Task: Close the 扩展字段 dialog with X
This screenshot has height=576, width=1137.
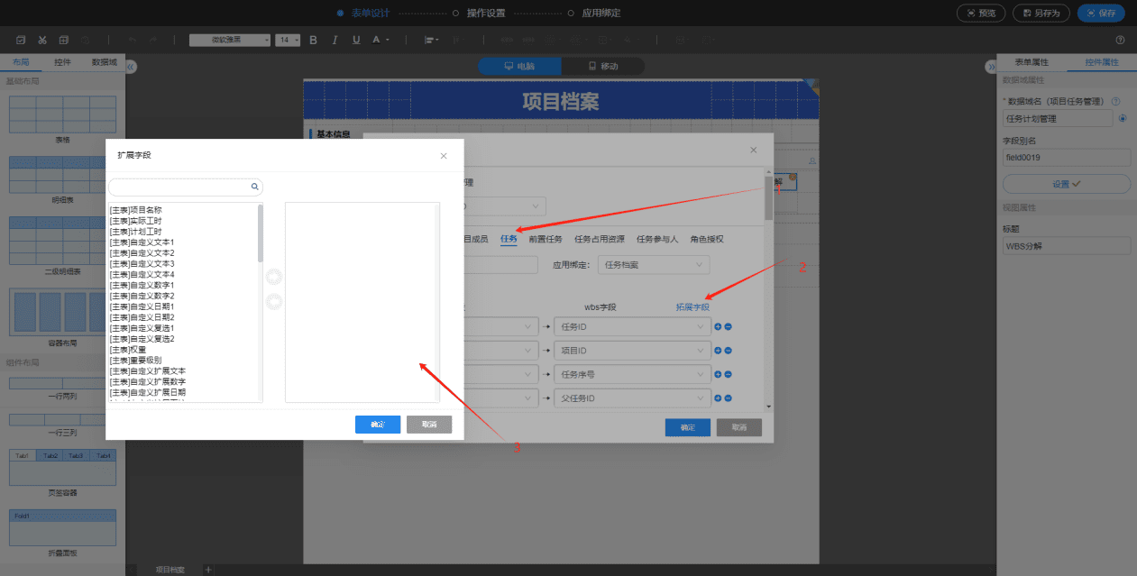Action: click(444, 156)
